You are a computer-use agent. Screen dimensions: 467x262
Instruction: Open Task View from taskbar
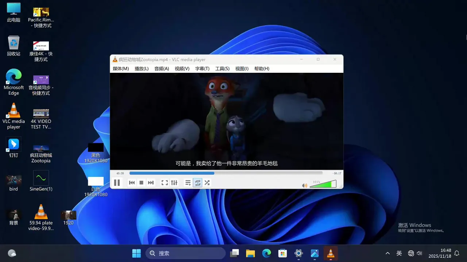pos(235,253)
